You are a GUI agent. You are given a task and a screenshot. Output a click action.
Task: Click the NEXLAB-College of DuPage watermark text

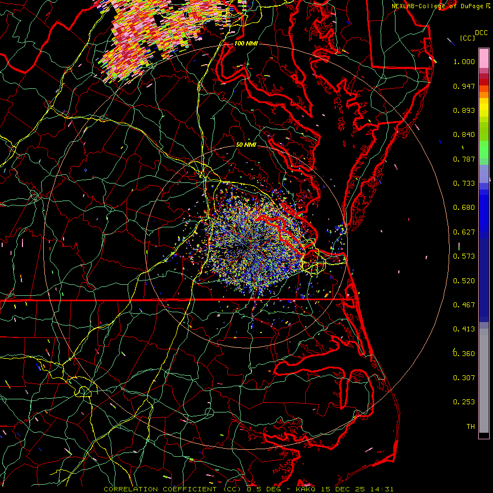point(437,6)
